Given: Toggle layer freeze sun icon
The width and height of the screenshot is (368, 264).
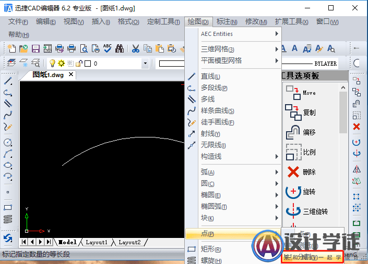Looking at the screenshot, I should tap(61, 63).
